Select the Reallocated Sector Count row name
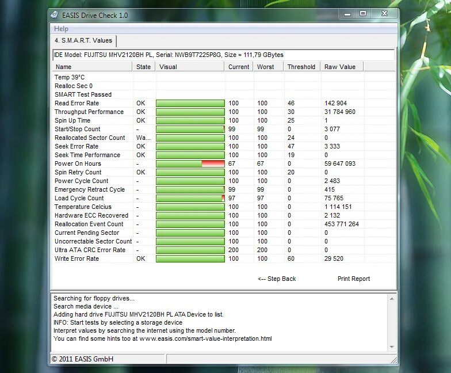451x373 pixels. pyautogui.click(x=90, y=138)
